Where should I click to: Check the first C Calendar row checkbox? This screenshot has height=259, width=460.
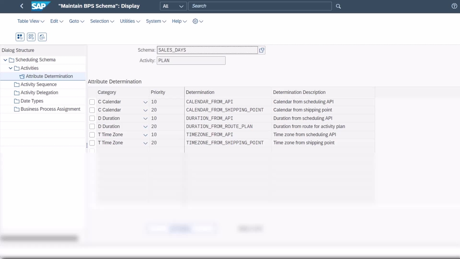92,102
